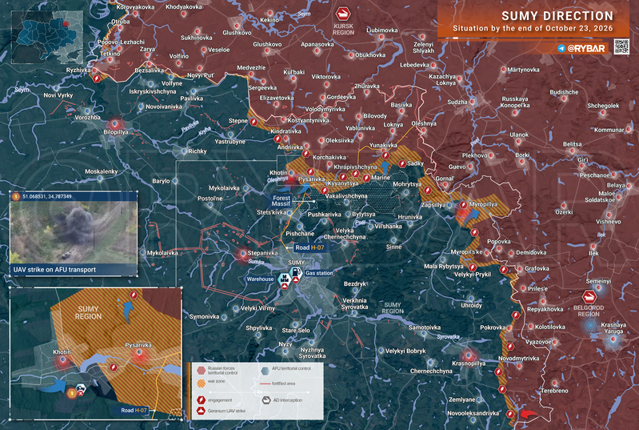Viewport: 639px width, 430px height.
Task: Click the glowing Stepanivka town marker
Action: (243, 254)
